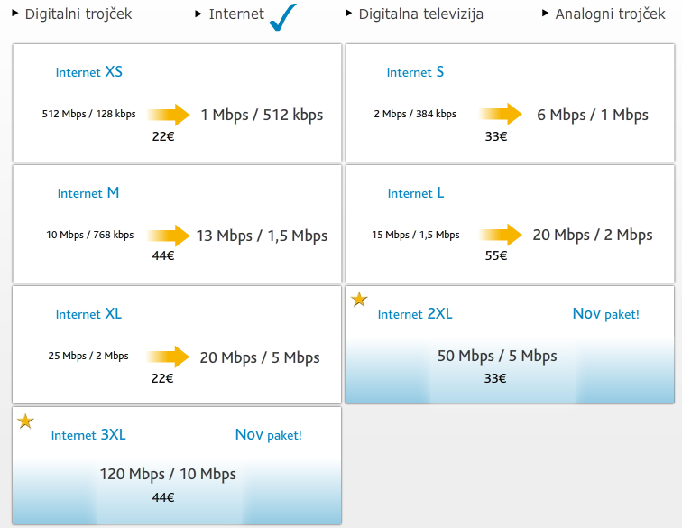Expand the Digitalni trojček triangle

(x=15, y=14)
